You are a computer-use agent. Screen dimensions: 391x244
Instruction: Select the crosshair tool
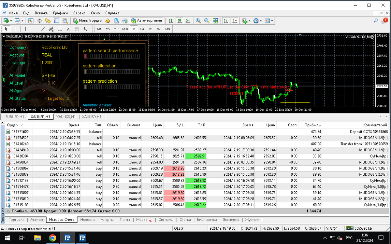coord(15,29)
